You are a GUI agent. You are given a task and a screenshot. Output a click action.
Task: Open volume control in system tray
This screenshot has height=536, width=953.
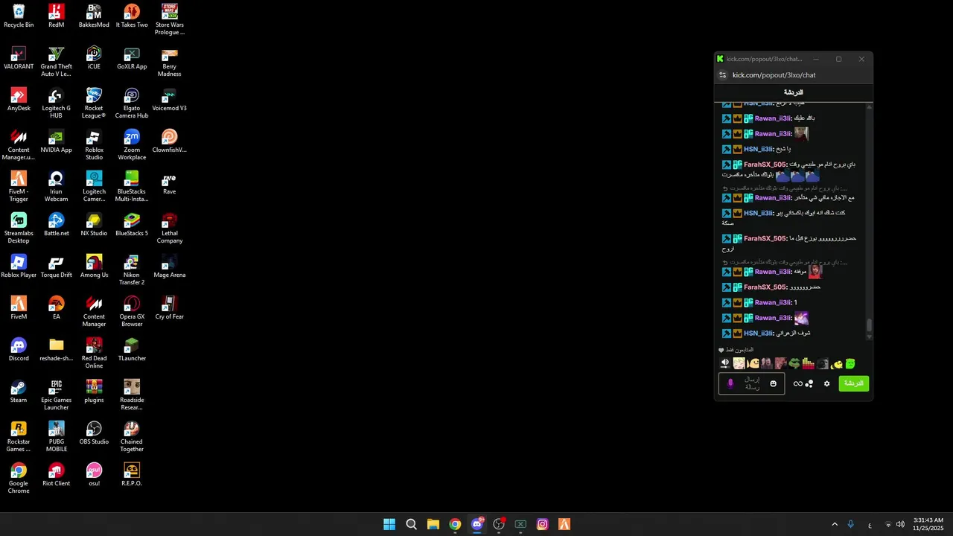point(900,524)
